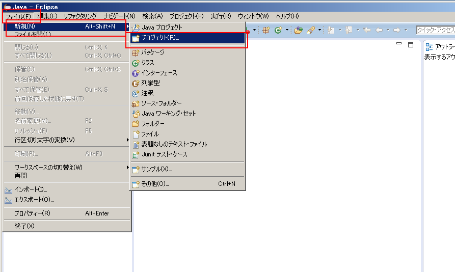This screenshot has height=272, width=455.
Task: Minimize the editor area
Action: 399,44
